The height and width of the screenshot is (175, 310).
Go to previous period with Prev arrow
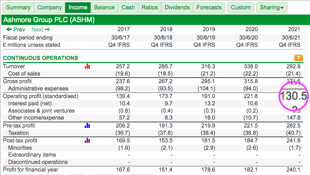[x=16, y=29]
